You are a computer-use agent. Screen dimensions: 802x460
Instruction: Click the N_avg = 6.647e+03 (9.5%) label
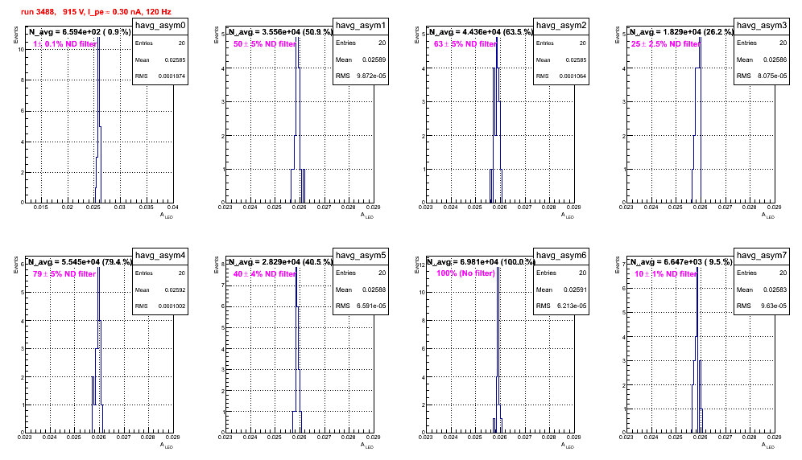coord(681,261)
